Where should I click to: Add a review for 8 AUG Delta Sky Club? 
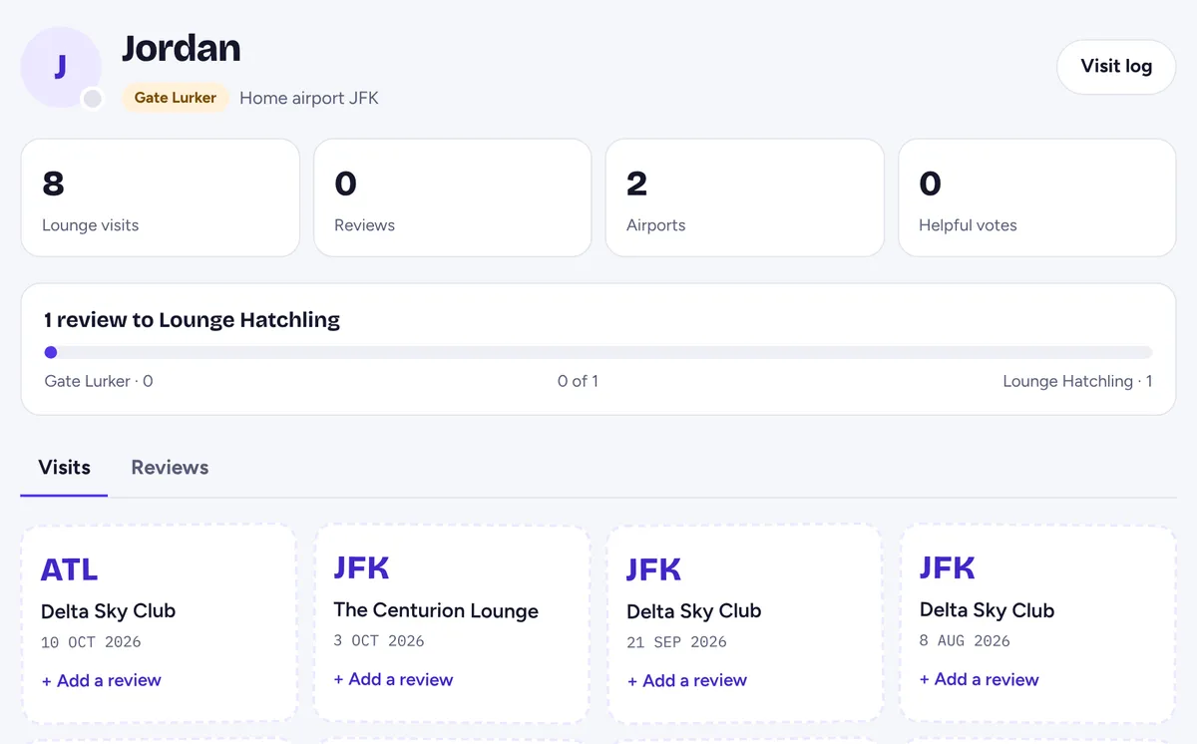pos(980,679)
